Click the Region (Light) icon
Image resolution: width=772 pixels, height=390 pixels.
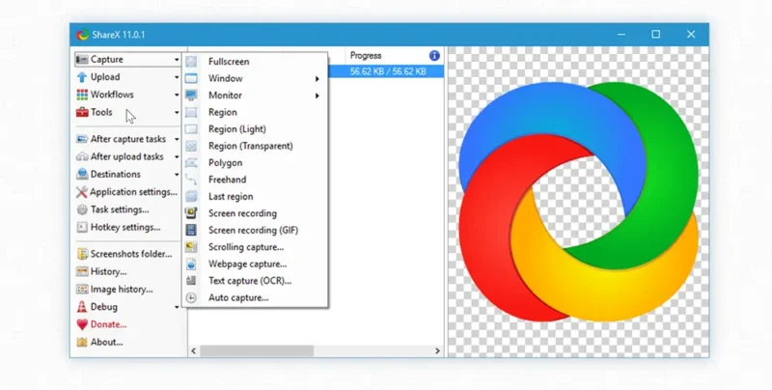pyautogui.click(x=191, y=129)
